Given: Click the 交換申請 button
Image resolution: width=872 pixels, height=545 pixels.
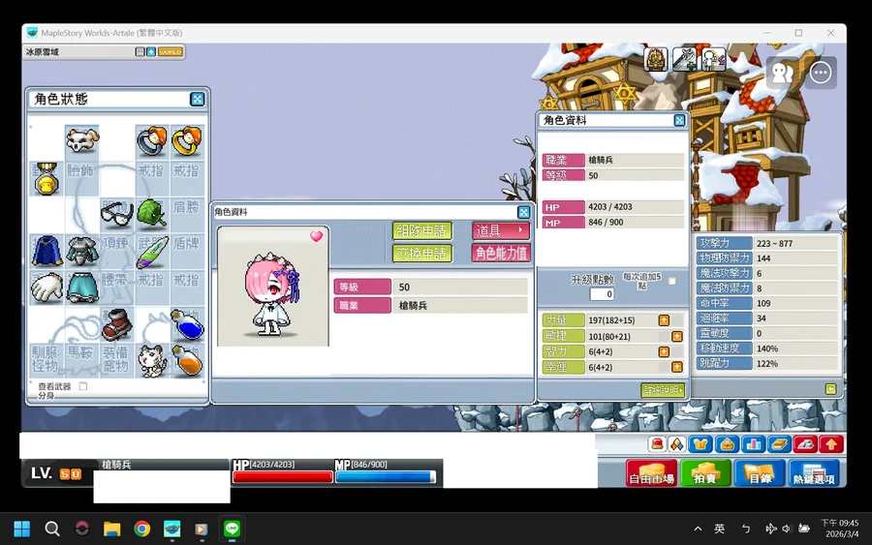Looking at the screenshot, I should click(x=421, y=254).
